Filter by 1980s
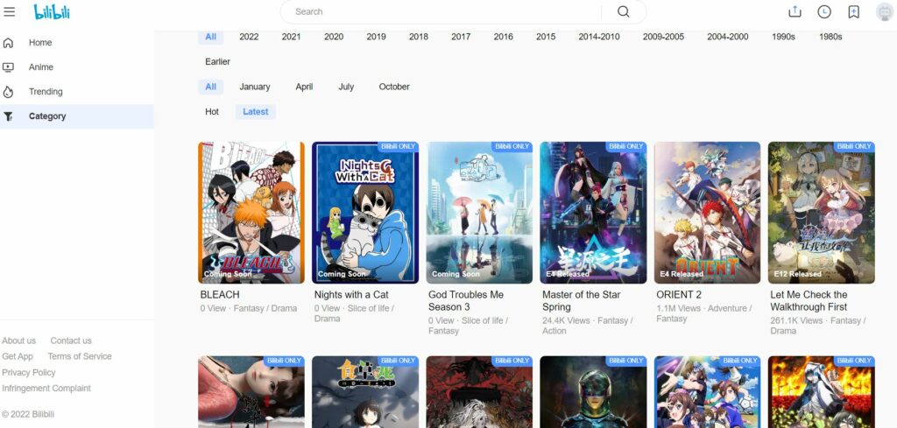The height and width of the screenshot is (428, 897). pyautogui.click(x=830, y=37)
